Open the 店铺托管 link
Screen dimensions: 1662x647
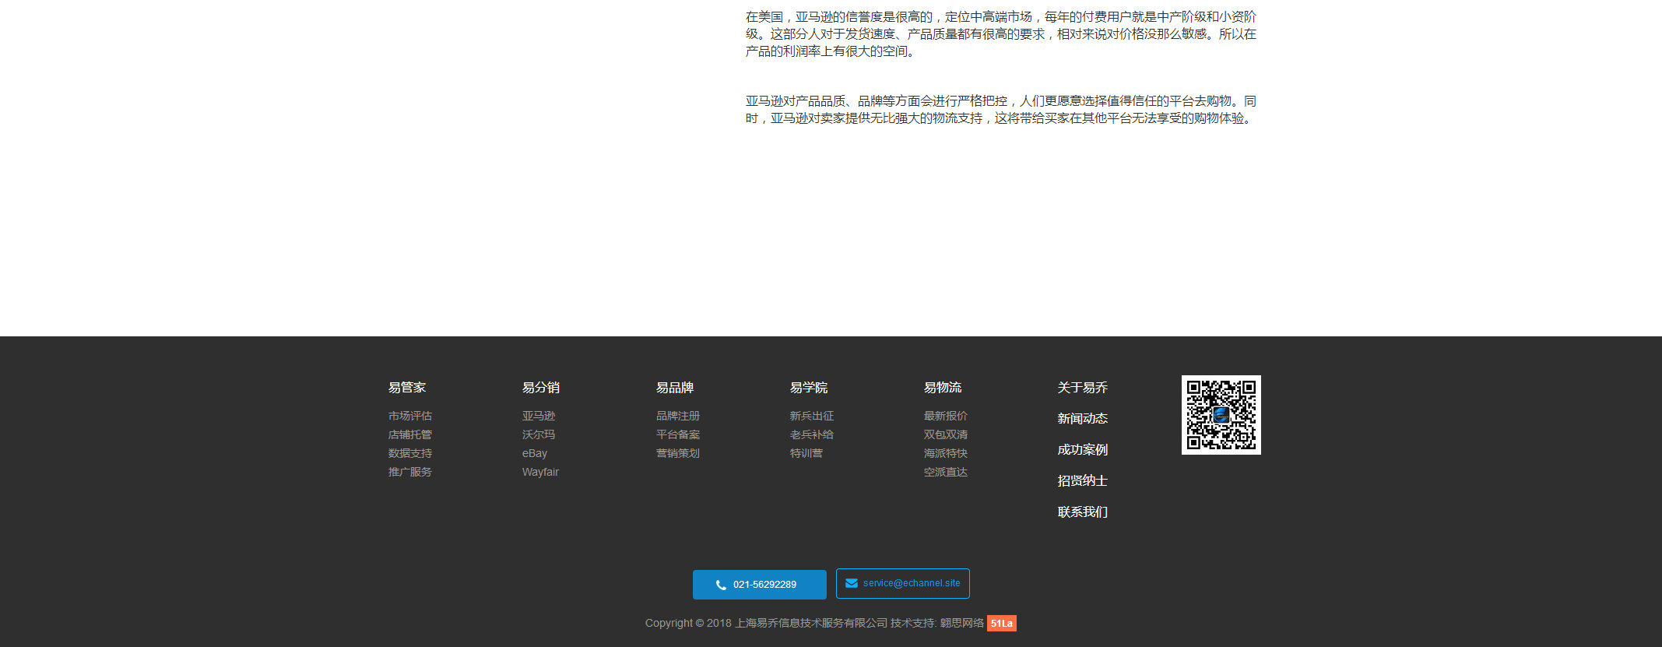point(409,435)
